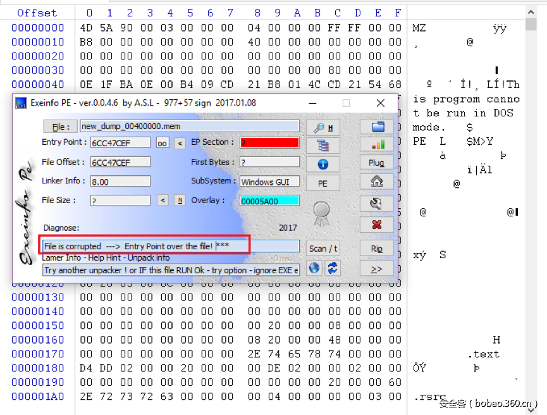
Task: Click the PE directory tree viewer icon
Action: (x=323, y=144)
